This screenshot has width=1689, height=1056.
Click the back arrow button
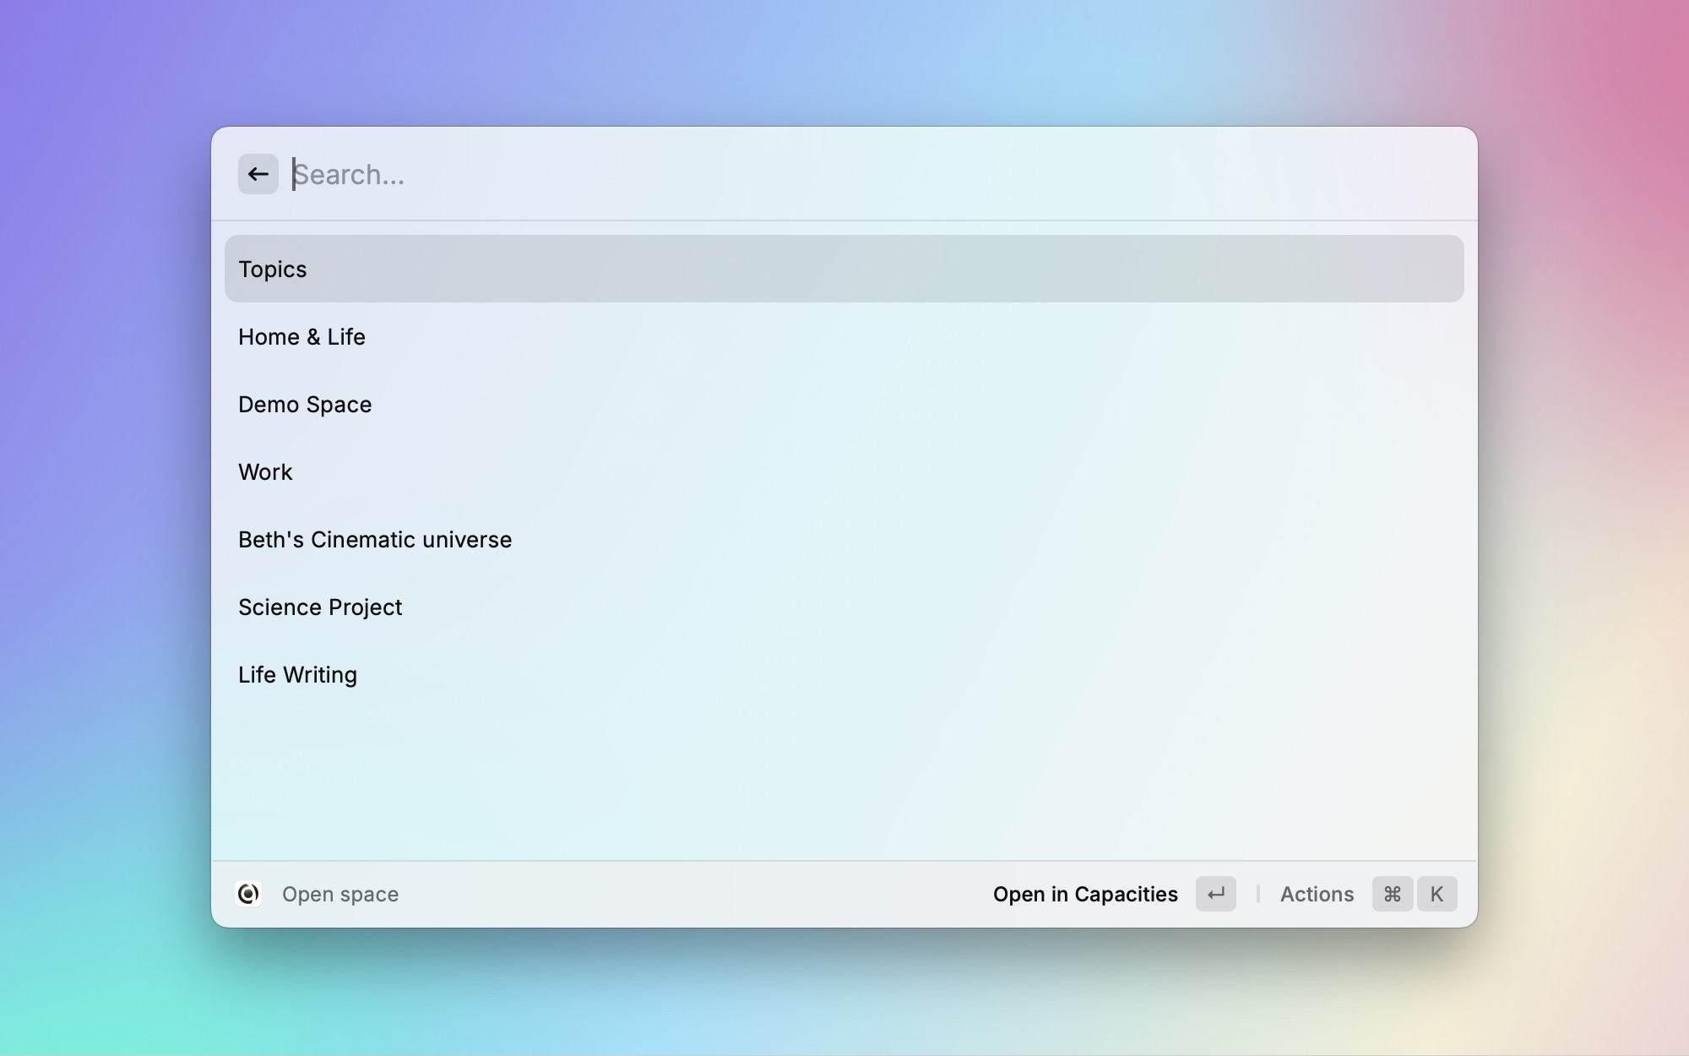point(258,174)
